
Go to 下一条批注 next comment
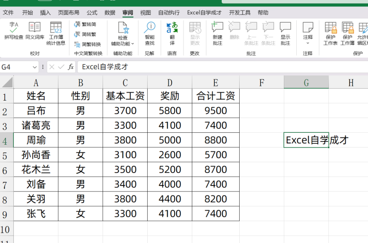pyautogui.click(x=268, y=33)
